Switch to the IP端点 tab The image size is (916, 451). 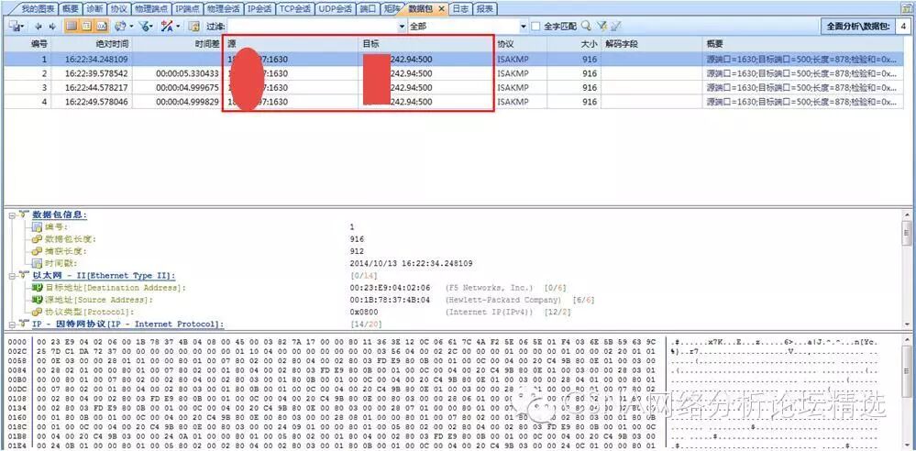tap(189, 9)
